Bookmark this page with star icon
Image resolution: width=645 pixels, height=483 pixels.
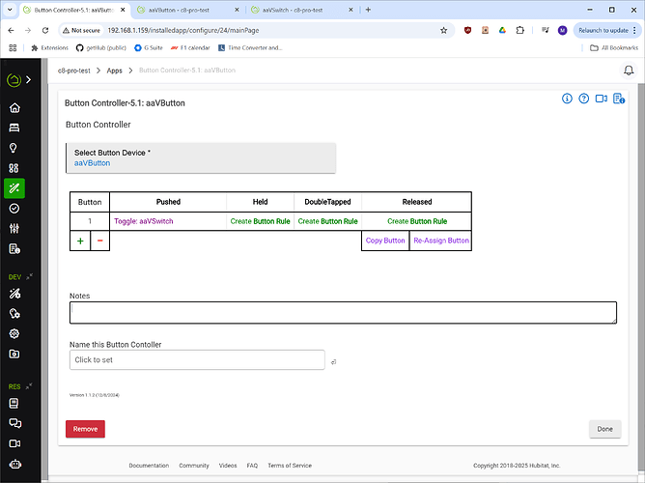(x=443, y=31)
